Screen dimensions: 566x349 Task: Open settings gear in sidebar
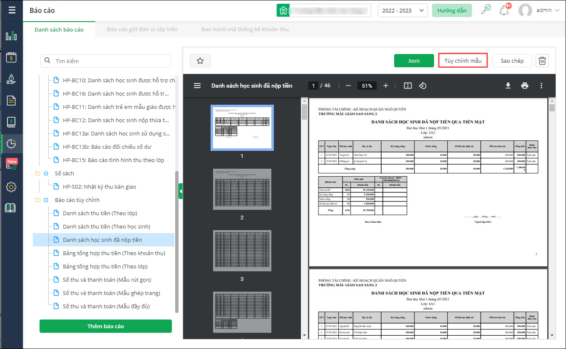click(11, 187)
